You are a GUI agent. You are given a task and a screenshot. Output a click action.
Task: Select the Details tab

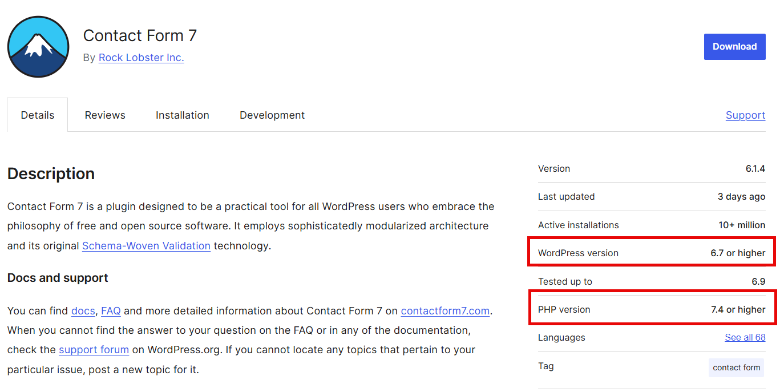(x=38, y=115)
